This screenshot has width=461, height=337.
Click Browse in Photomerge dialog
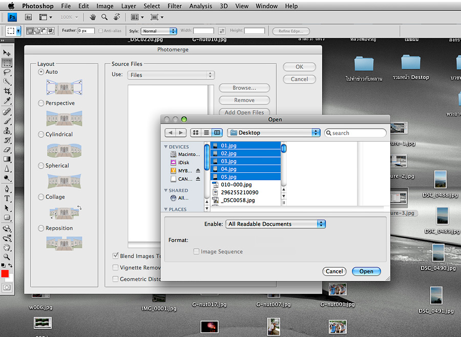[244, 88]
